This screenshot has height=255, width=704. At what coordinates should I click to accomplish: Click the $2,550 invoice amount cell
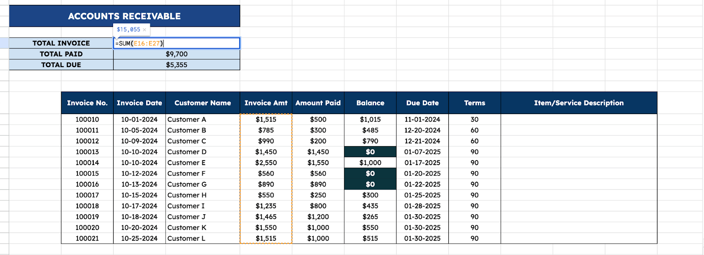point(266,162)
